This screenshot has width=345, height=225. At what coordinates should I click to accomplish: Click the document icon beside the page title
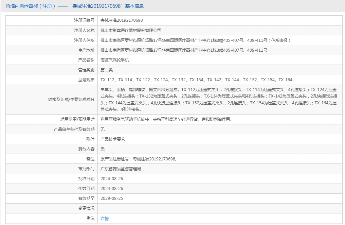point(8,6)
